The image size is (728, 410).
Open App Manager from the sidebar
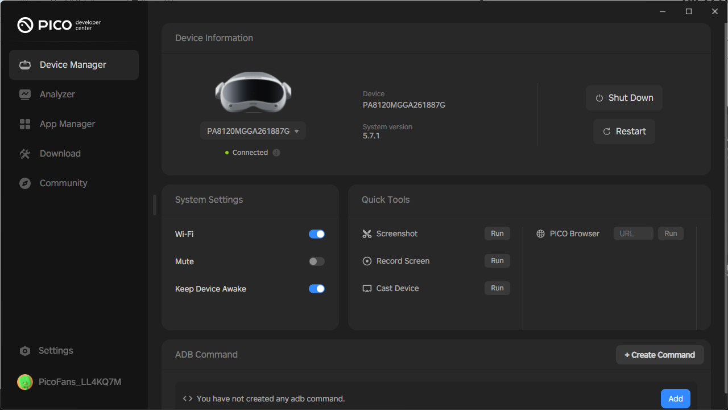click(x=74, y=124)
